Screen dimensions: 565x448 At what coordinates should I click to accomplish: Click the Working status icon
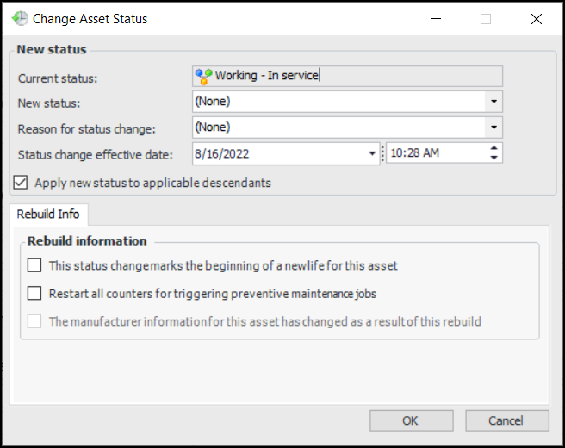pyautogui.click(x=204, y=76)
